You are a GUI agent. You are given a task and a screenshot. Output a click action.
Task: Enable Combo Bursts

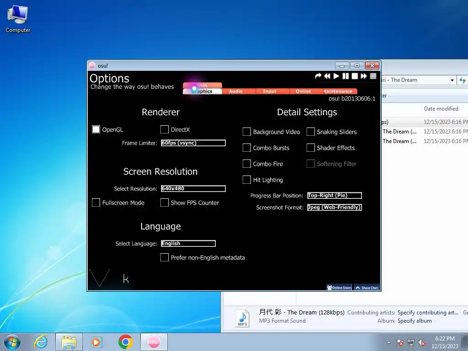pyautogui.click(x=246, y=148)
